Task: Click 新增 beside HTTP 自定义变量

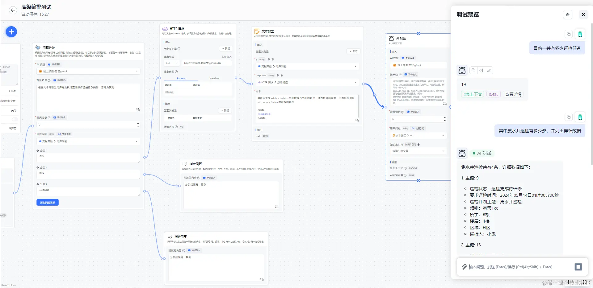Action: tap(226, 49)
